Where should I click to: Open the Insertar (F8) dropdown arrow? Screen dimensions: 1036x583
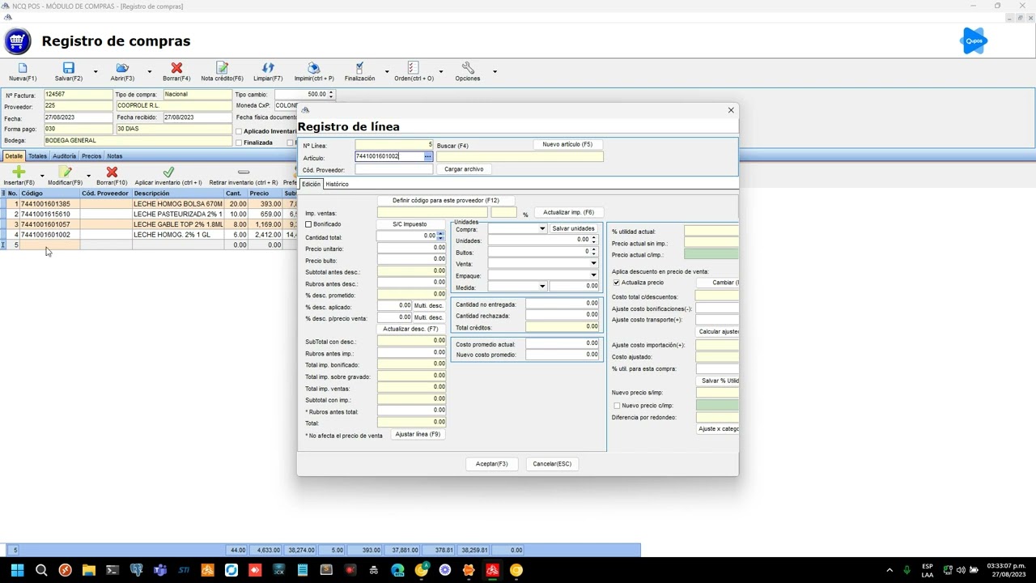click(x=42, y=176)
